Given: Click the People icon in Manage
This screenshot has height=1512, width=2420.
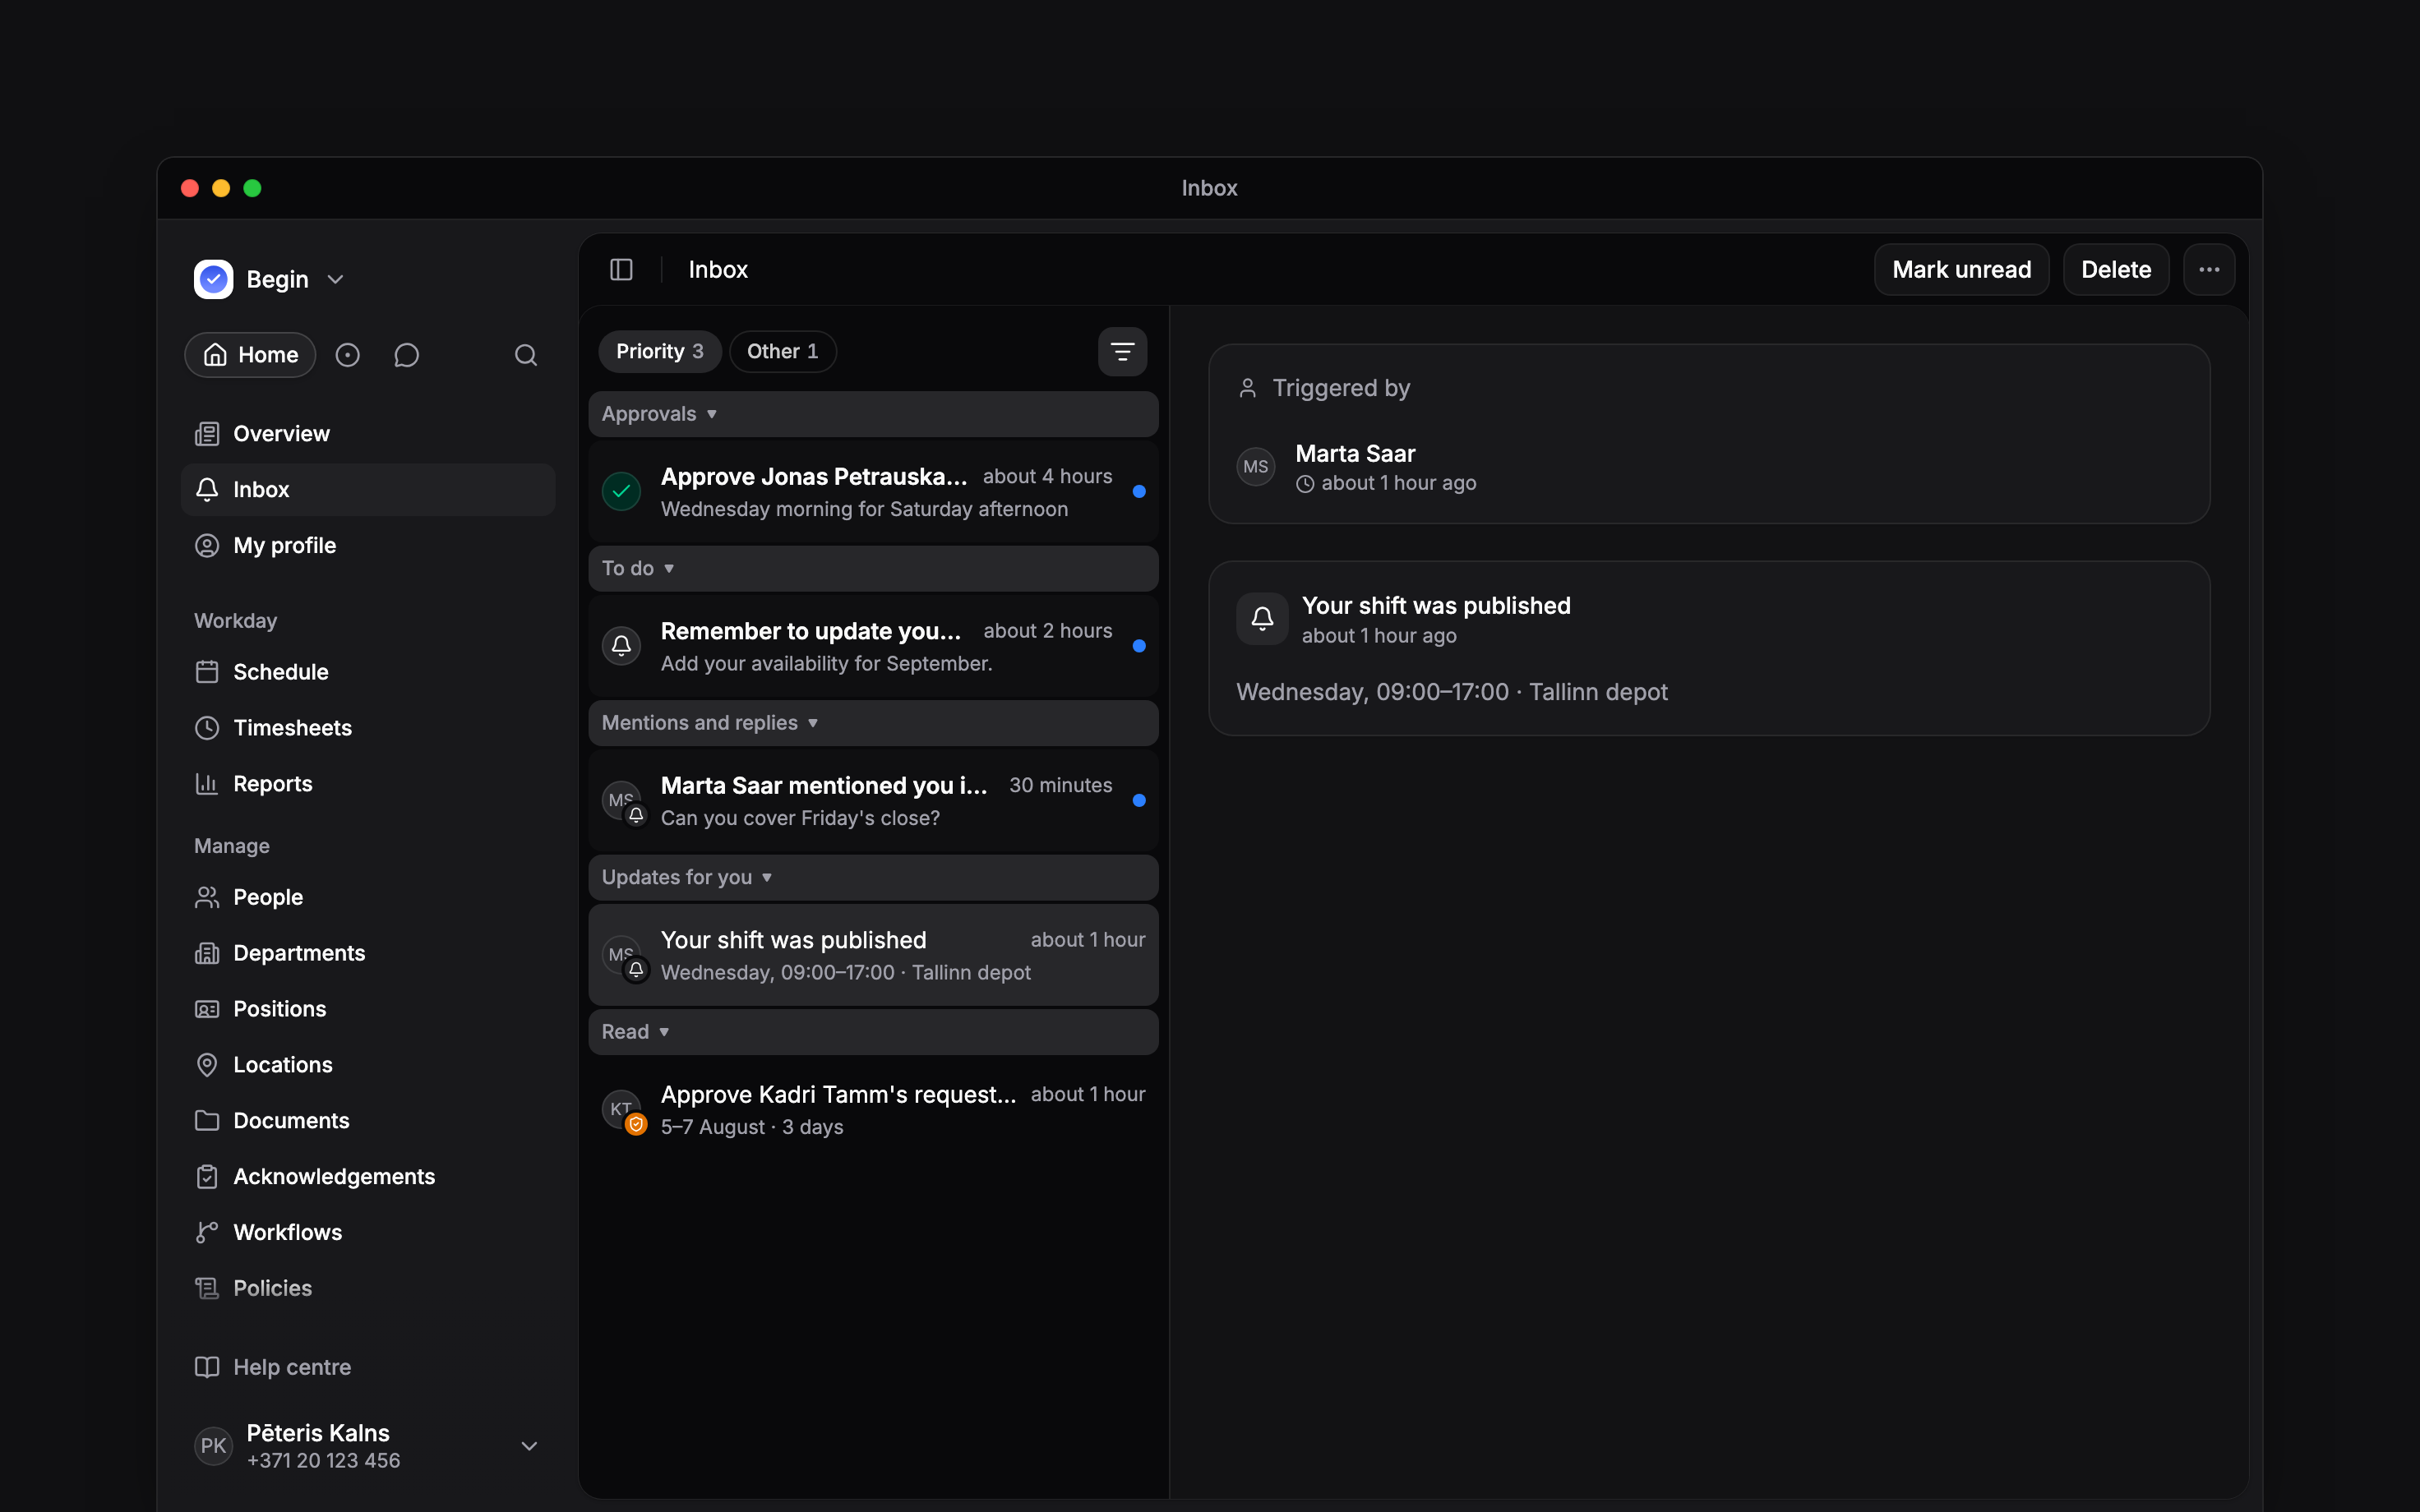Looking at the screenshot, I should pos(207,897).
